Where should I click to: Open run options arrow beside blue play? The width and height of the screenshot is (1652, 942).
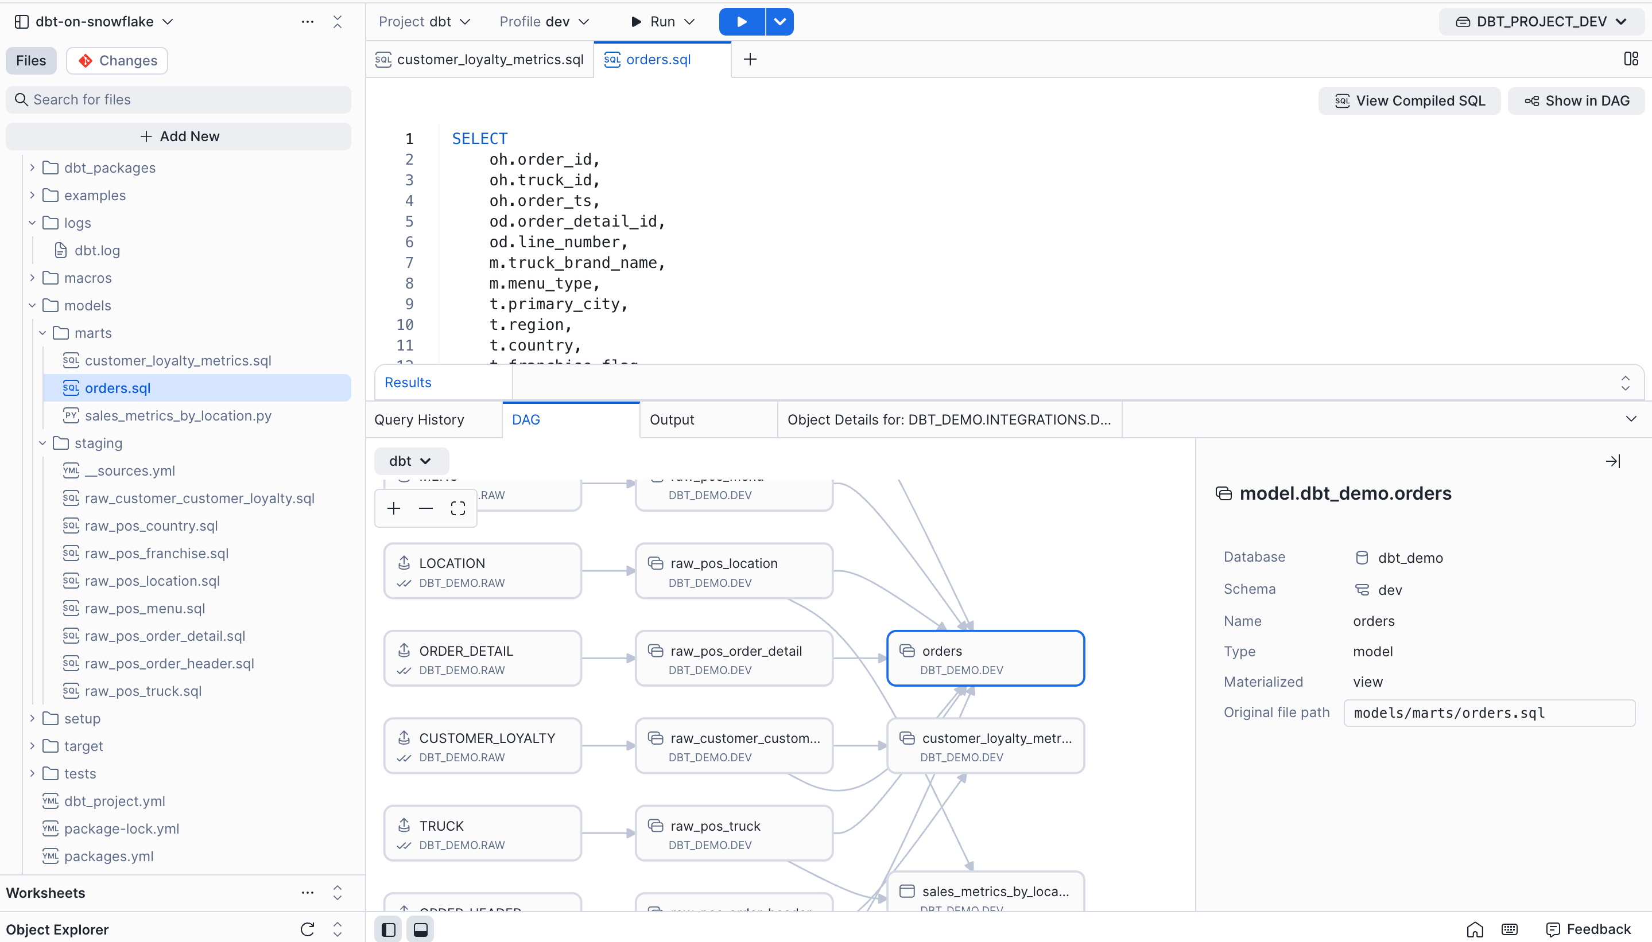pyautogui.click(x=780, y=21)
